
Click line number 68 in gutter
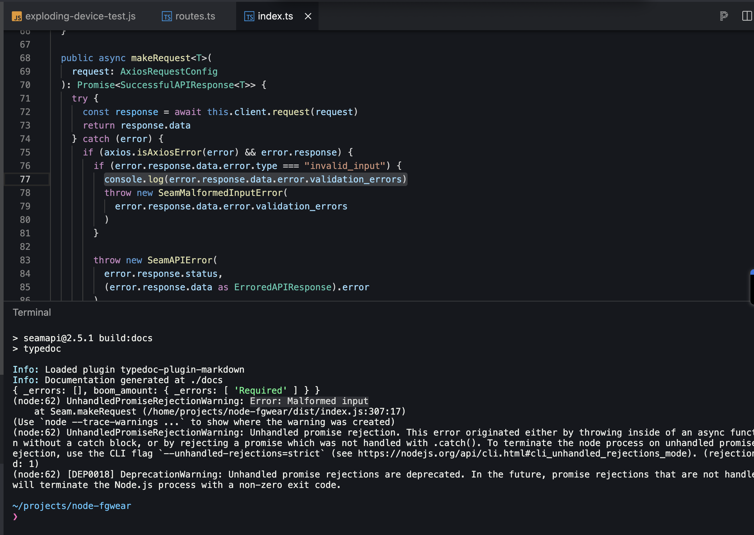click(x=25, y=58)
